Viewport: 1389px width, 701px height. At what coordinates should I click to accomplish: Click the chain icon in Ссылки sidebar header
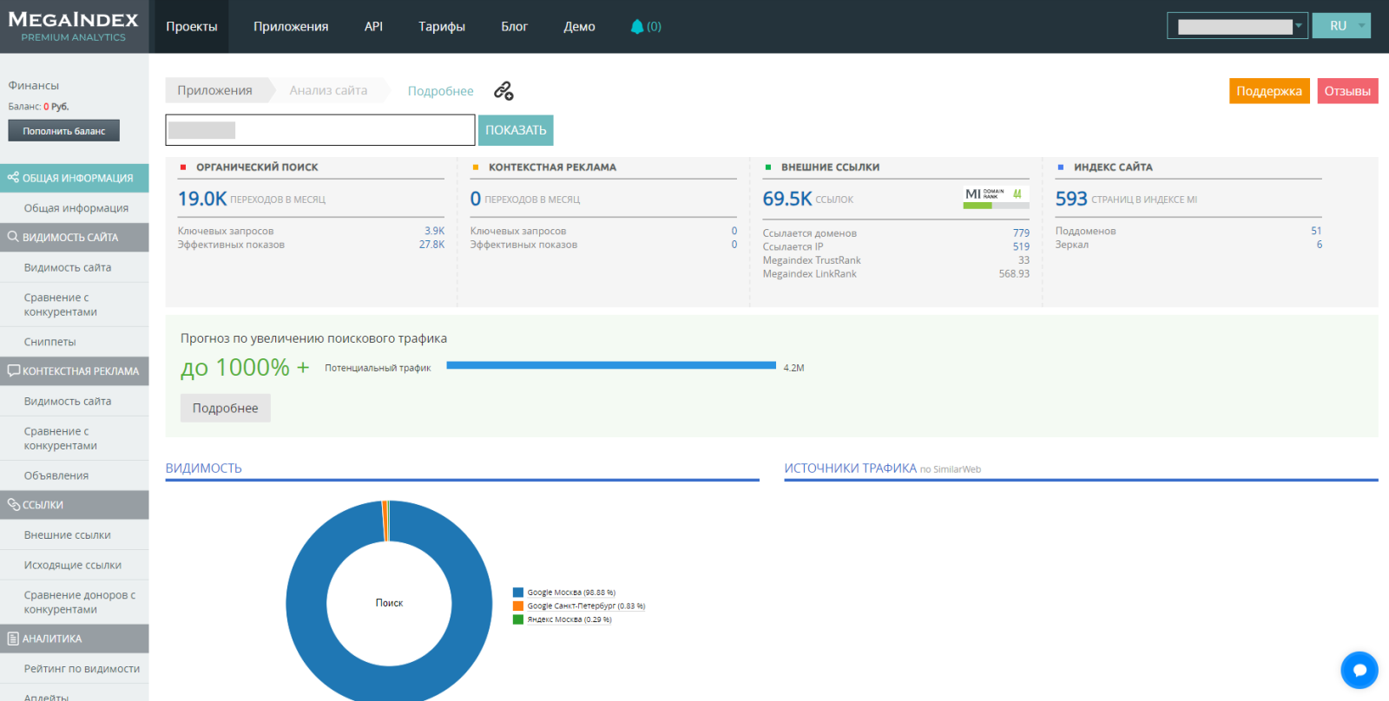[x=13, y=505]
